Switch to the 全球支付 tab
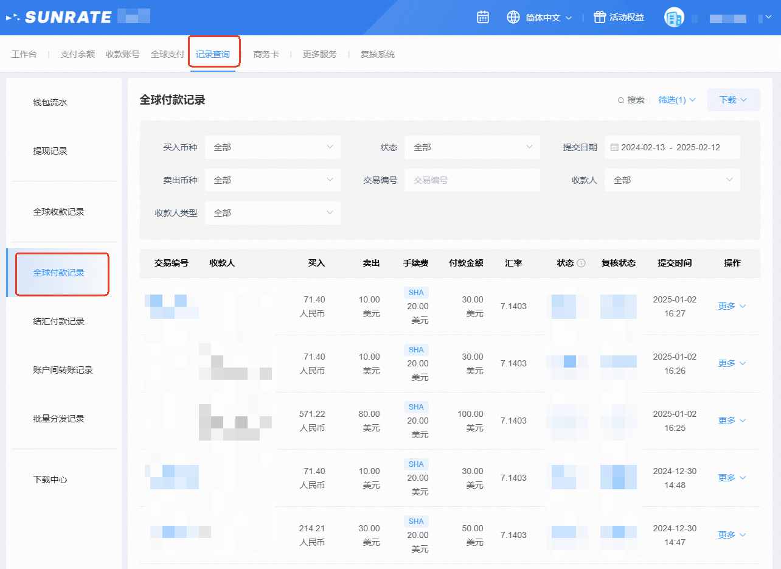The height and width of the screenshot is (569, 781). click(167, 54)
